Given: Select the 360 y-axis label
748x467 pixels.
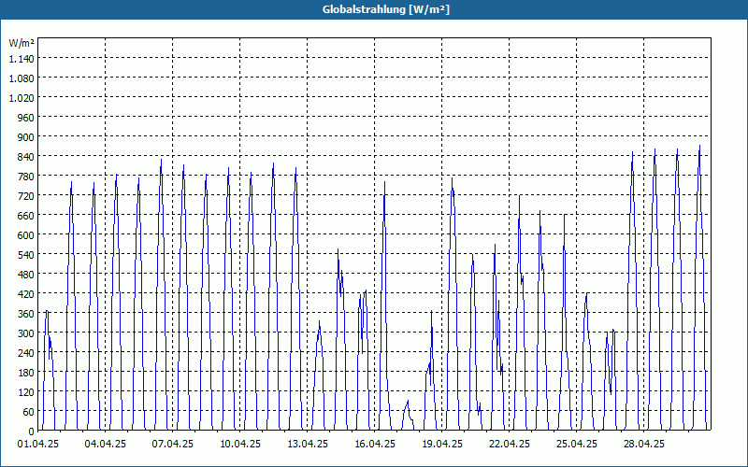Looking at the screenshot, I should (26, 314).
